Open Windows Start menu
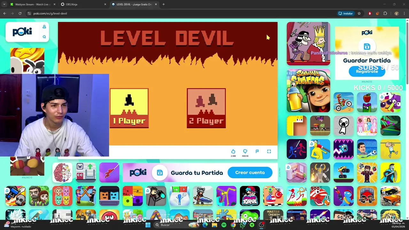Viewport: 409px width, 230px height. tap(148, 225)
